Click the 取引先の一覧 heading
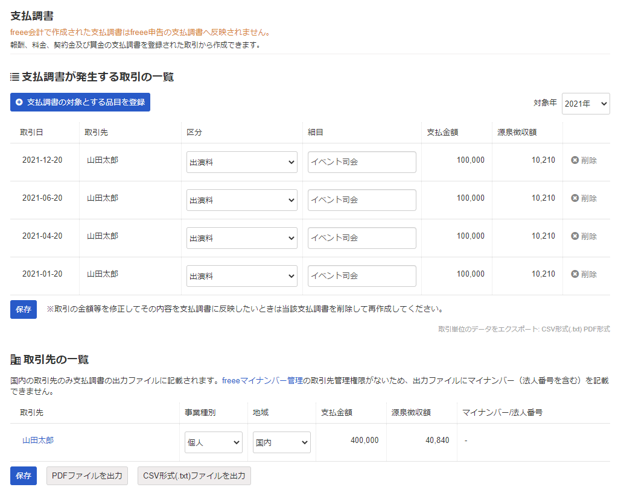621x499 pixels. (49, 359)
